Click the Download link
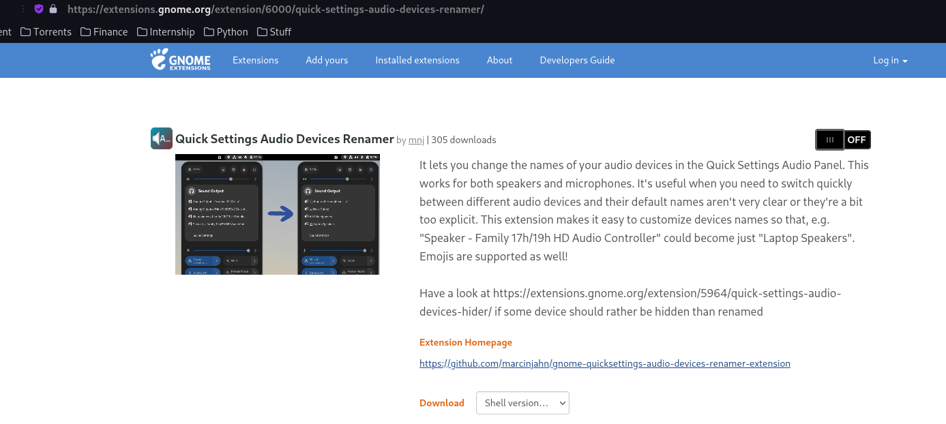The width and height of the screenshot is (946, 424). tap(441, 403)
